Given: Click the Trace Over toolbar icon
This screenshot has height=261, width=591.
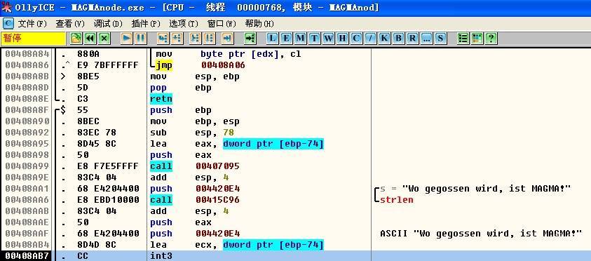Looking at the screenshot, I should point(209,38).
